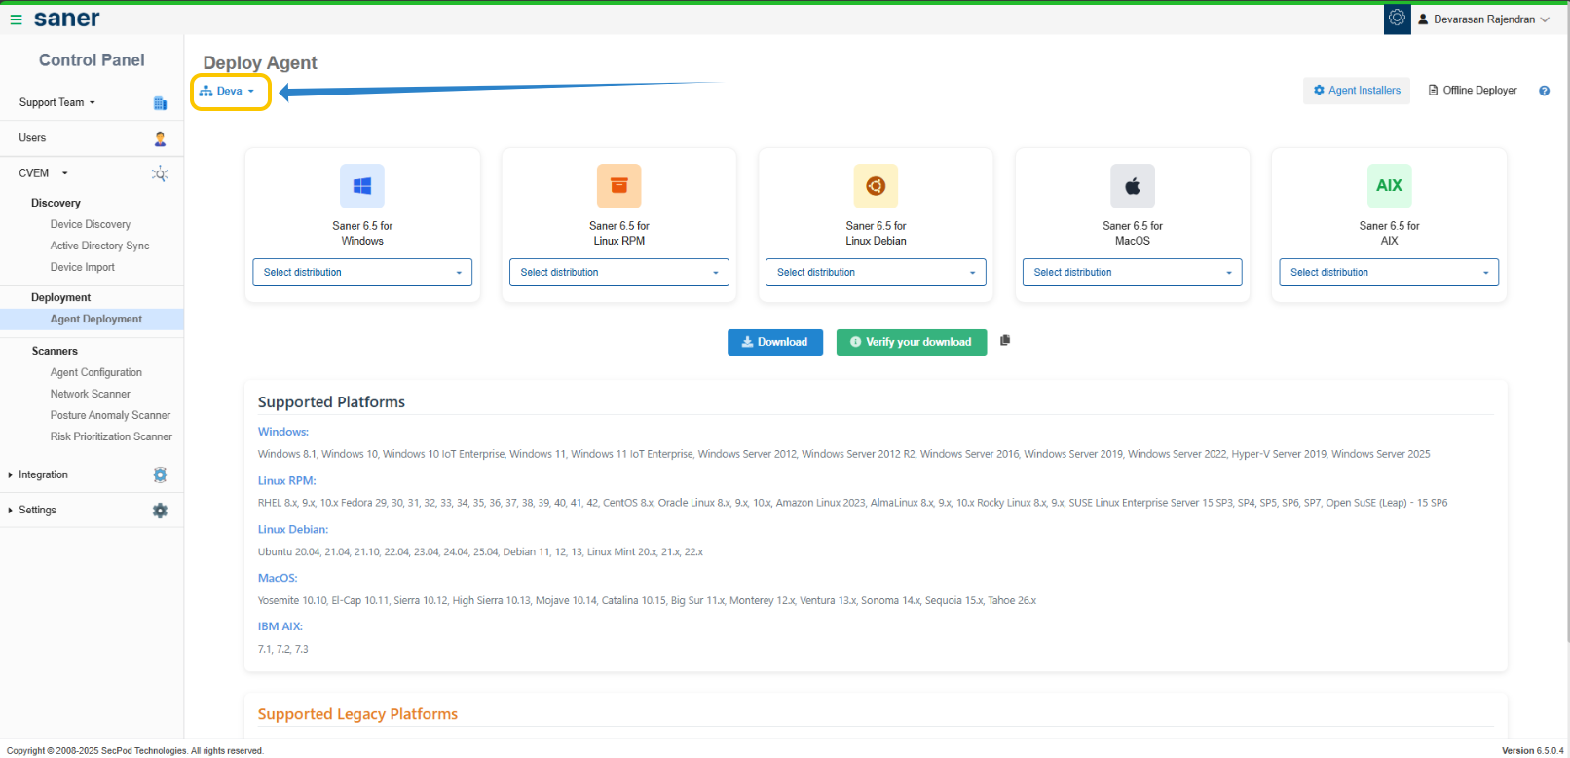
Task: Open the CVEM module dropdown
Action: coord(44,173)
